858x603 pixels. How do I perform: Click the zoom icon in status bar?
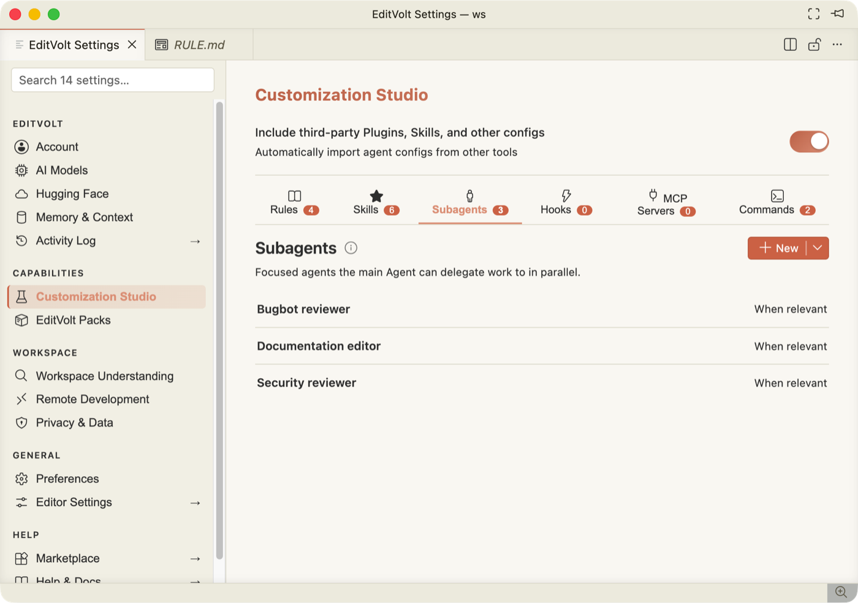[x=841, y=592]
